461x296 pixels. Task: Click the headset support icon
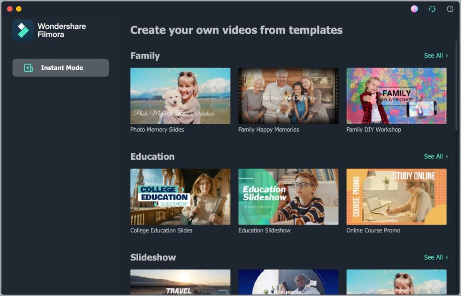click(432, 9)
